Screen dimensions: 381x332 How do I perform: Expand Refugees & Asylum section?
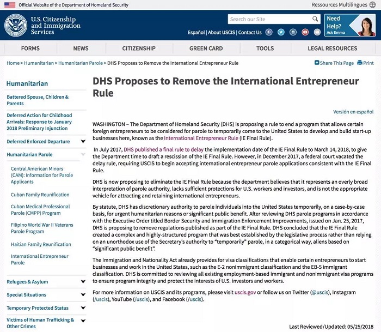[83, 282]
